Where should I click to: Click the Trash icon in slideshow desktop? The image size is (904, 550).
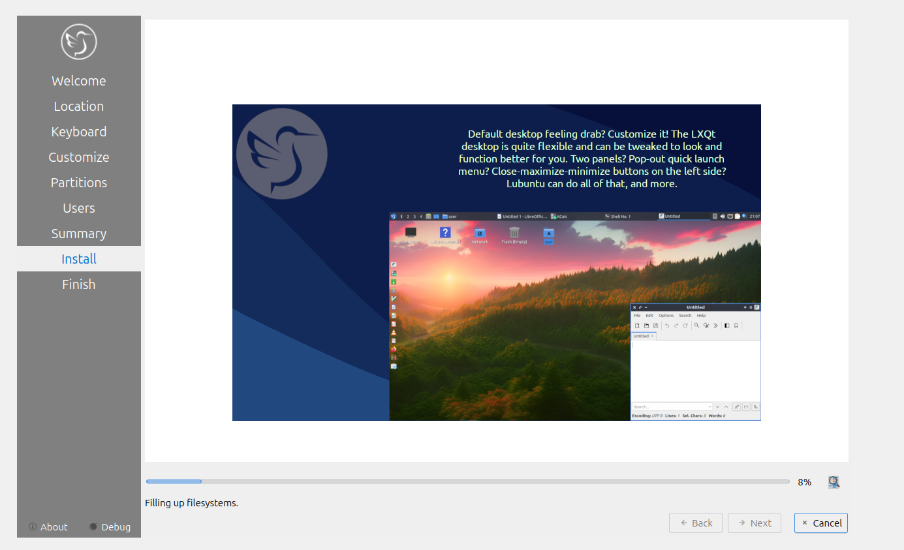(514, 233)
